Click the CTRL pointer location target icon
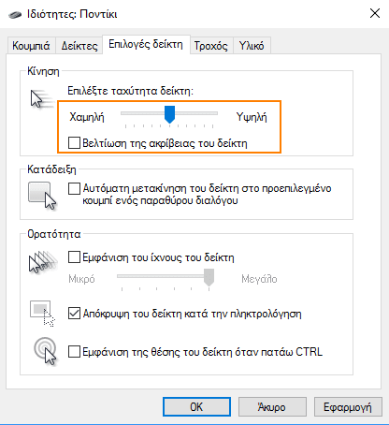The image size is (389, 425). click(46, 351)
